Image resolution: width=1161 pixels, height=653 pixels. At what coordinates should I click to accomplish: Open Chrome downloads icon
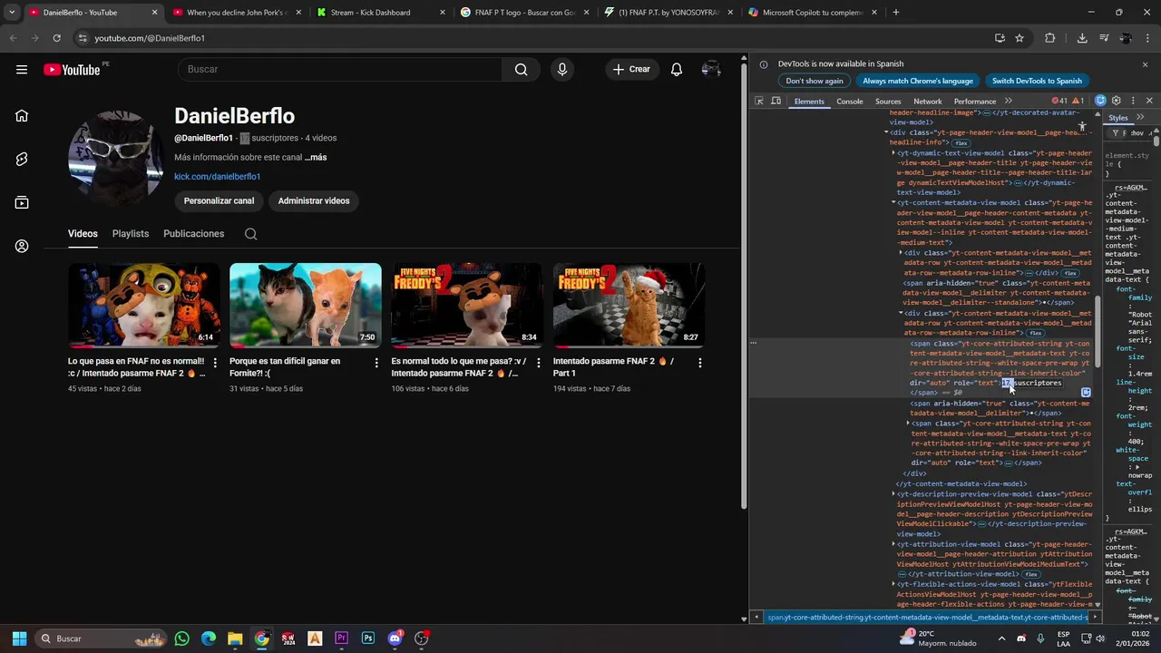pyautogui.click(x=1082, y=38)
